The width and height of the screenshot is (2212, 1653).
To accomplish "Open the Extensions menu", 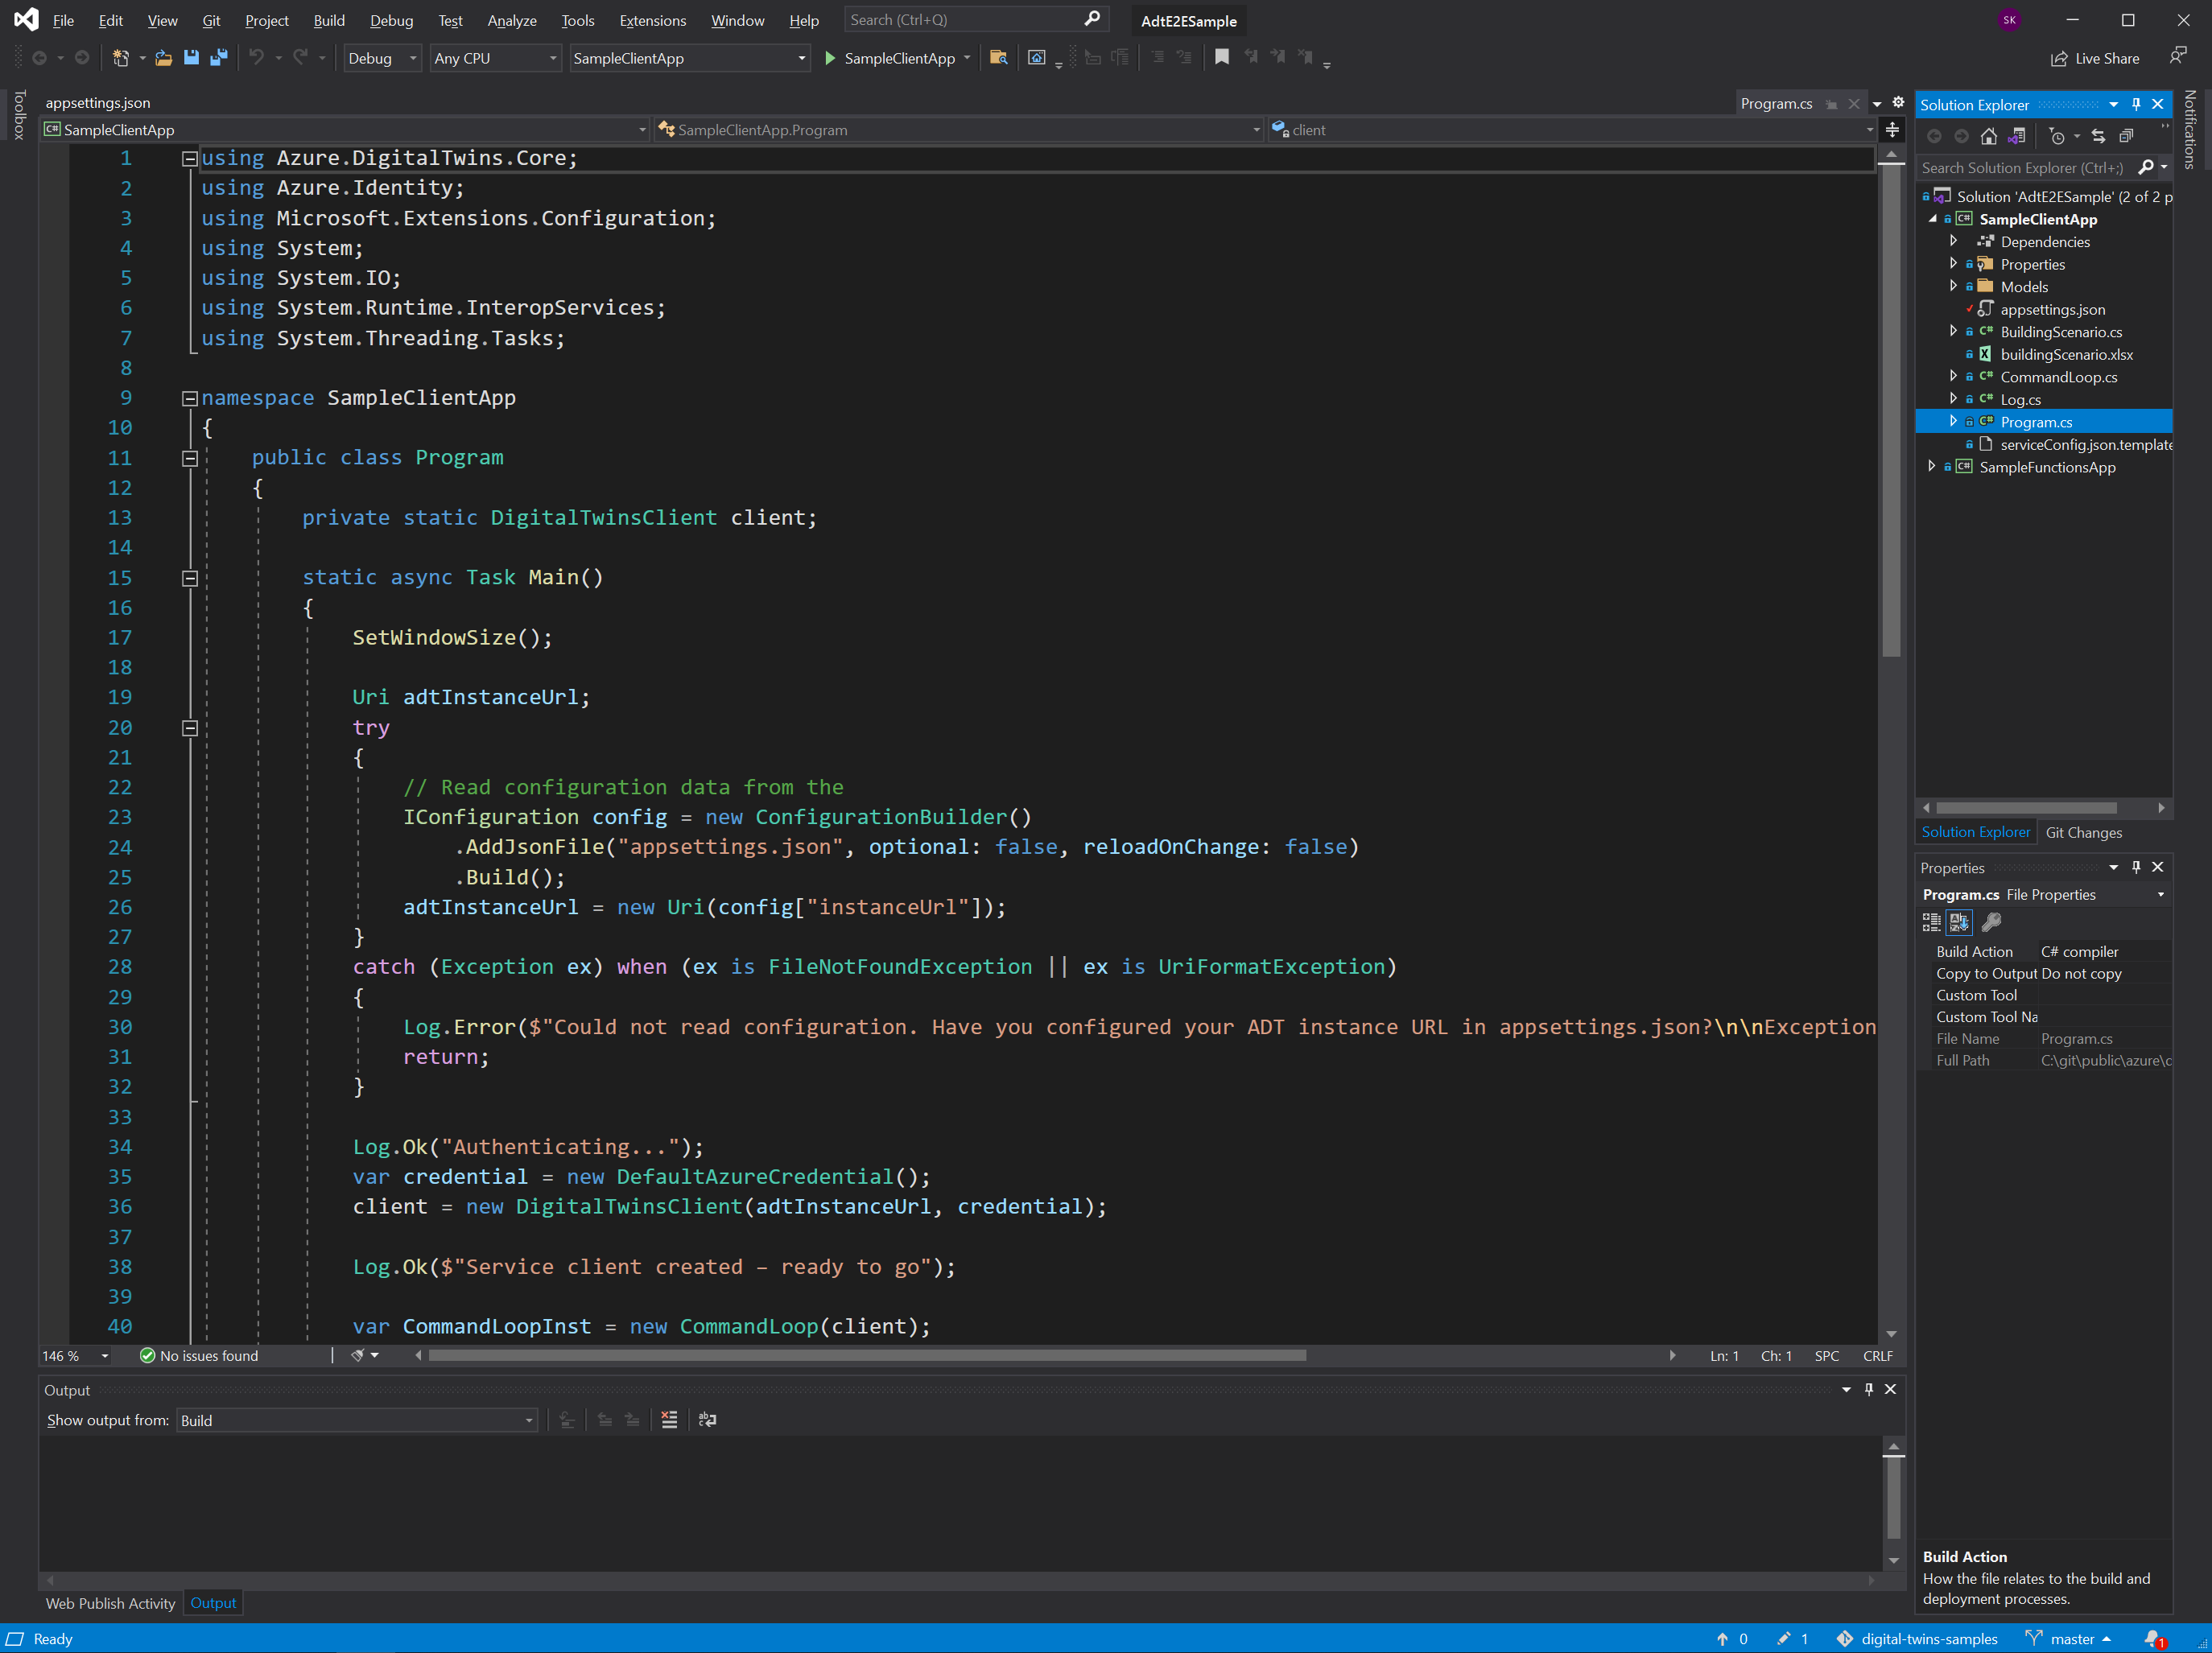I will [x=652, y=20].
